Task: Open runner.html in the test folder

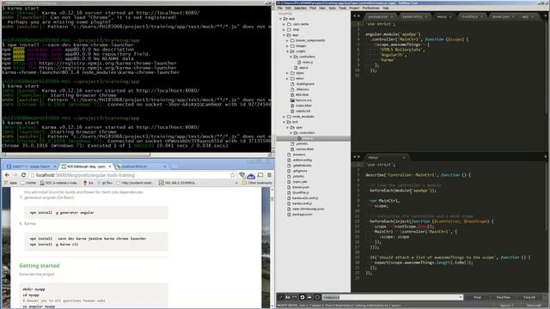Action: pyautogui.click(x=304, y=149)
